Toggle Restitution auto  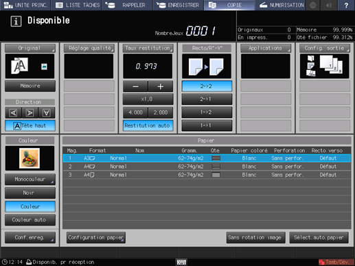point(148,125)
